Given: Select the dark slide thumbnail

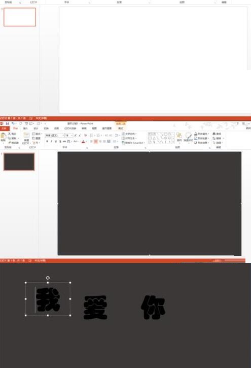Looking at the screenshot, I should click(x=19, y=162).
